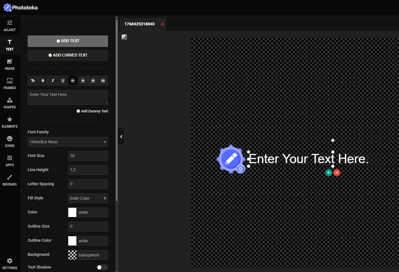This screenshot has height=272, width=399.
Task: Open the Icons section in sidebar
Action: pyautogui.click(x=10, y=141)
